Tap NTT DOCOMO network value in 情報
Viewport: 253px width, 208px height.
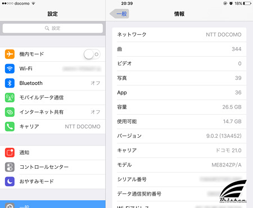[224, 35]
